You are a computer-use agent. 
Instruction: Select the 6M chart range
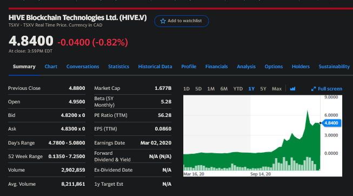(224, 89)
